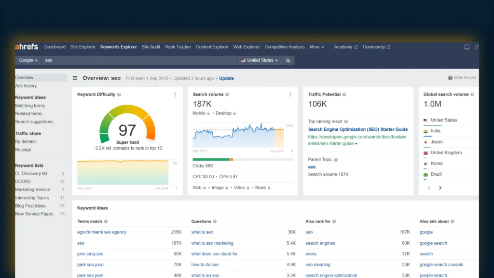
Task: Click the ahrefs logo
Action: pyautogui.click(x=27, y=47)
